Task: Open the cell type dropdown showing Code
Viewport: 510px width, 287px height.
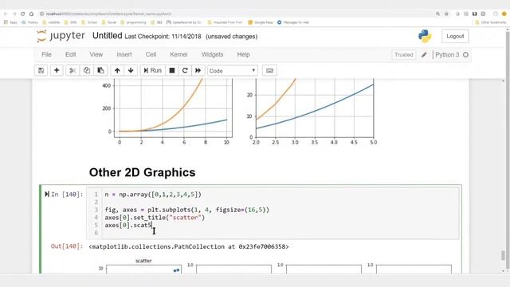Action: point(232,71)
